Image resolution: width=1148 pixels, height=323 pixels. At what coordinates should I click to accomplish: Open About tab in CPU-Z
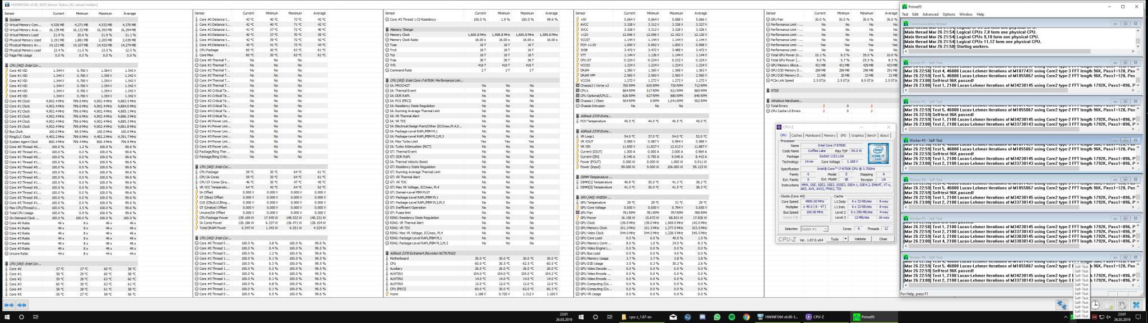[885, 135]
